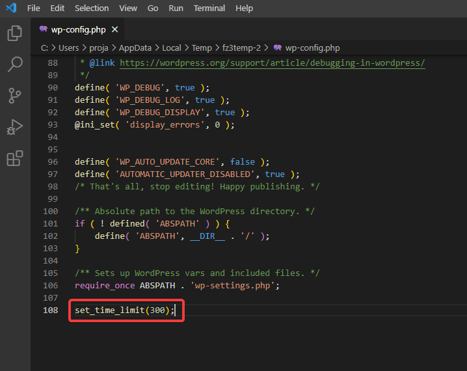Click 'WP_DEBUG_DISPLAY' string on line 92

tap(160, 113)
